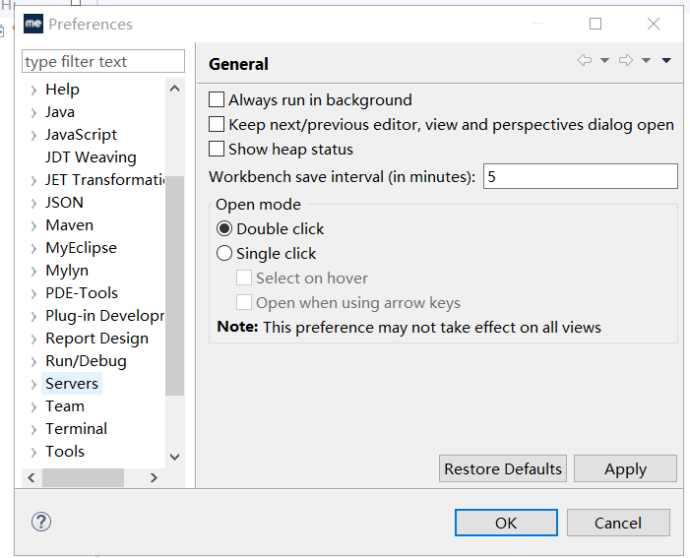690x558 pixels.
Task: Click the Workbench save interval field
Action: [580, 177]
